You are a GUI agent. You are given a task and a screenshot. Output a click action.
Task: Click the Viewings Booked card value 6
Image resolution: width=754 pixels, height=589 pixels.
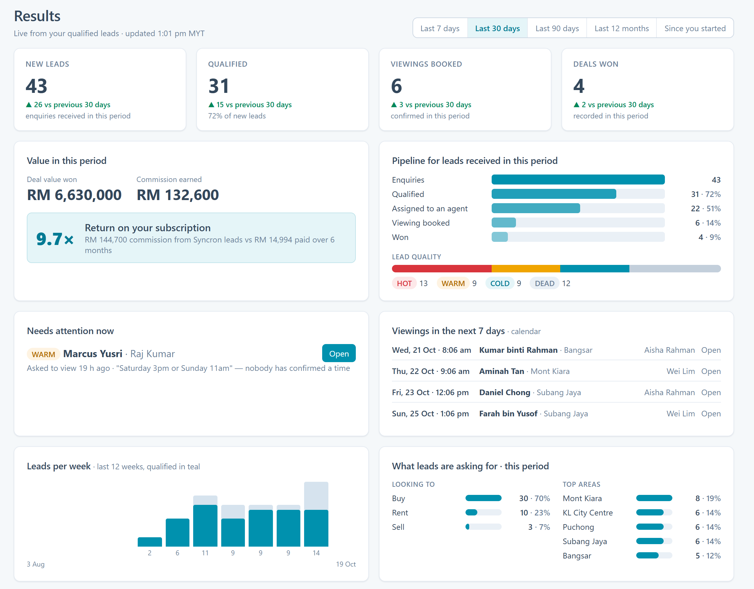tap(396, 86)
